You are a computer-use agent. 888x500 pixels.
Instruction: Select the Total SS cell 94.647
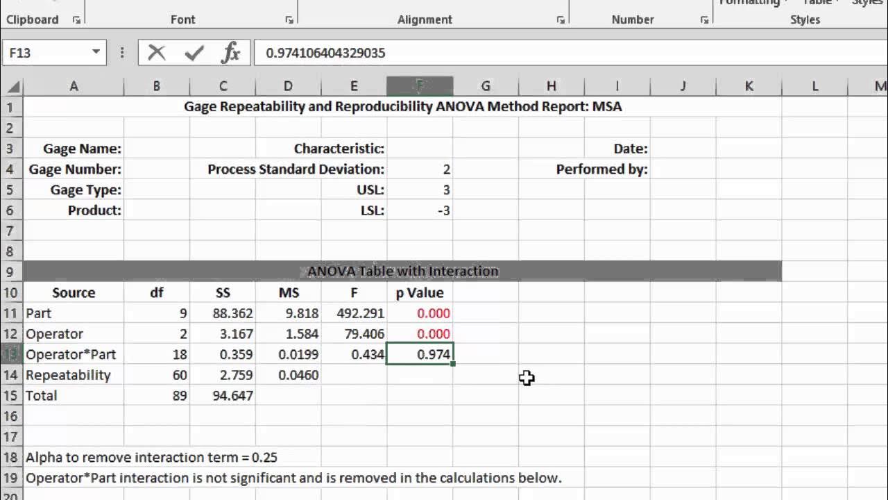tap(223, 396)
